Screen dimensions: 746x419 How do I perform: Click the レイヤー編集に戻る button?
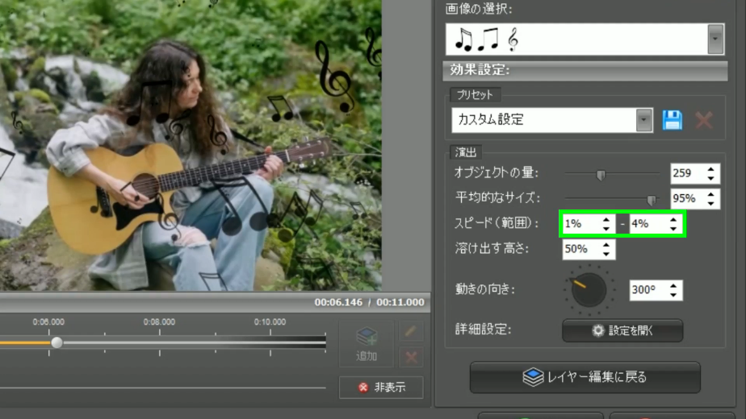point(585,377)
